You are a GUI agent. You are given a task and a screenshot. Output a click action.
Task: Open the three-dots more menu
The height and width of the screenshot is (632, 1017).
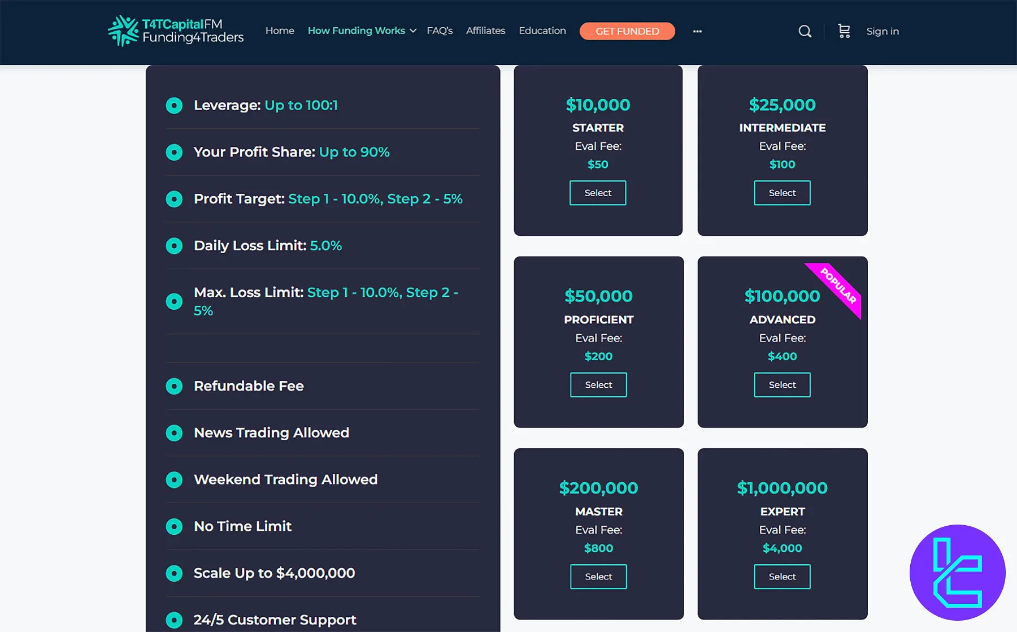(697, 32)
